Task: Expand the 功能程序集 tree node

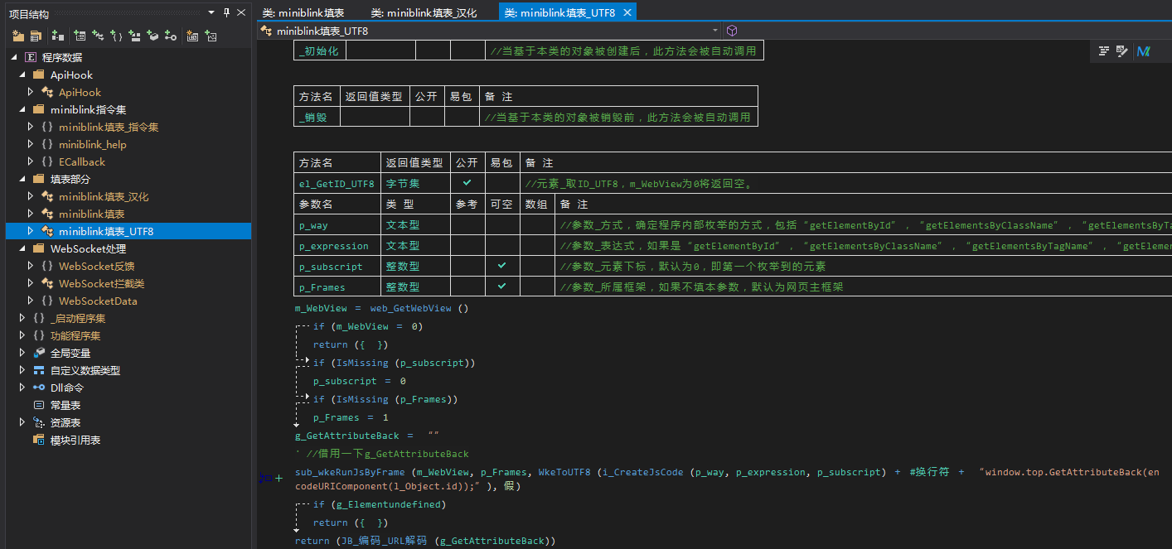Action: coord(22,335)
